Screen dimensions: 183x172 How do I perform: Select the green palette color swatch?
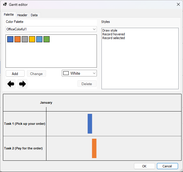point(46,39)
